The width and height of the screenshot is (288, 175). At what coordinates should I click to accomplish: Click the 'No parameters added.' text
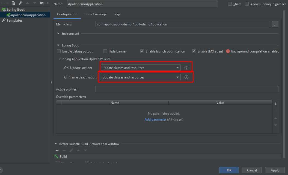[x=164, y=113]
